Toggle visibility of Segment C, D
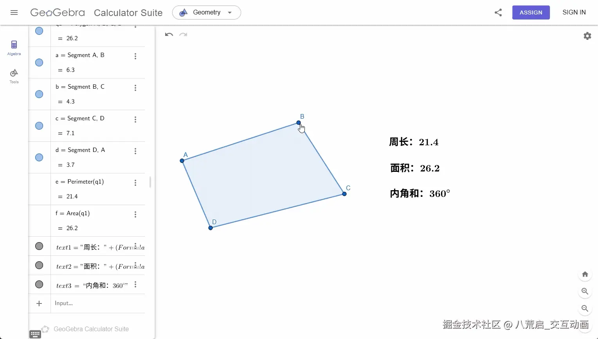This screenshot has width=598, height=339. pyautogui.click(x=39, y=126)
